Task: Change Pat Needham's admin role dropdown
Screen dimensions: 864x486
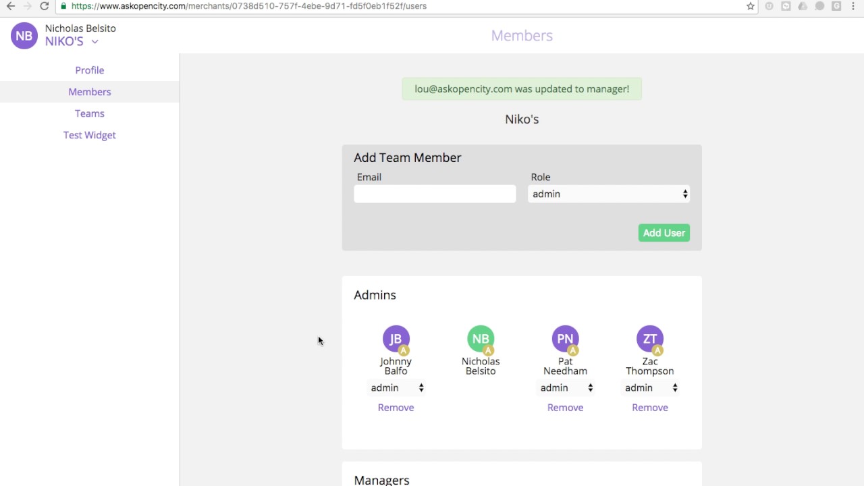Action: click(x=566, y=388)
